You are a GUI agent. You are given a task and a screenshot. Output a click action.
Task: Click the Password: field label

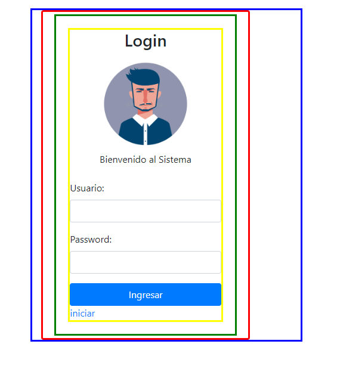(91, 240)
